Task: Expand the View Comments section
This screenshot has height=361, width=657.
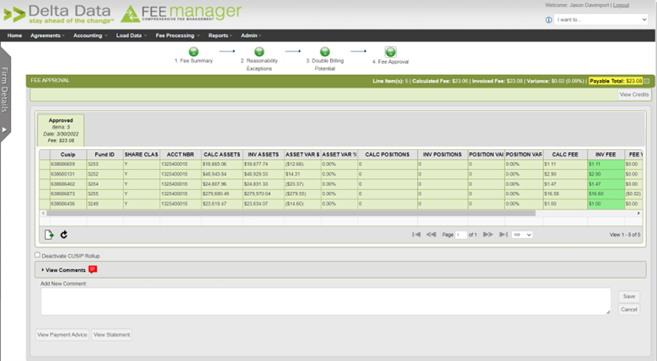Action: (64, 270)
